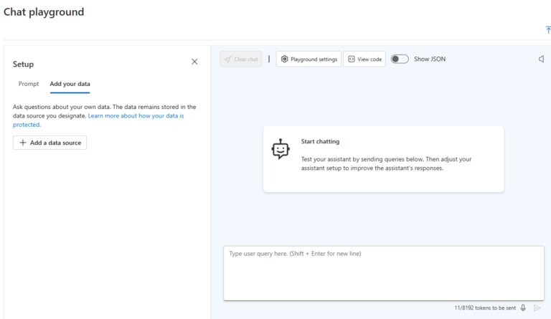Click the Setup panel heading
Image resolution: width=551 pixels, height=319 pixels.
coord(23,65)
